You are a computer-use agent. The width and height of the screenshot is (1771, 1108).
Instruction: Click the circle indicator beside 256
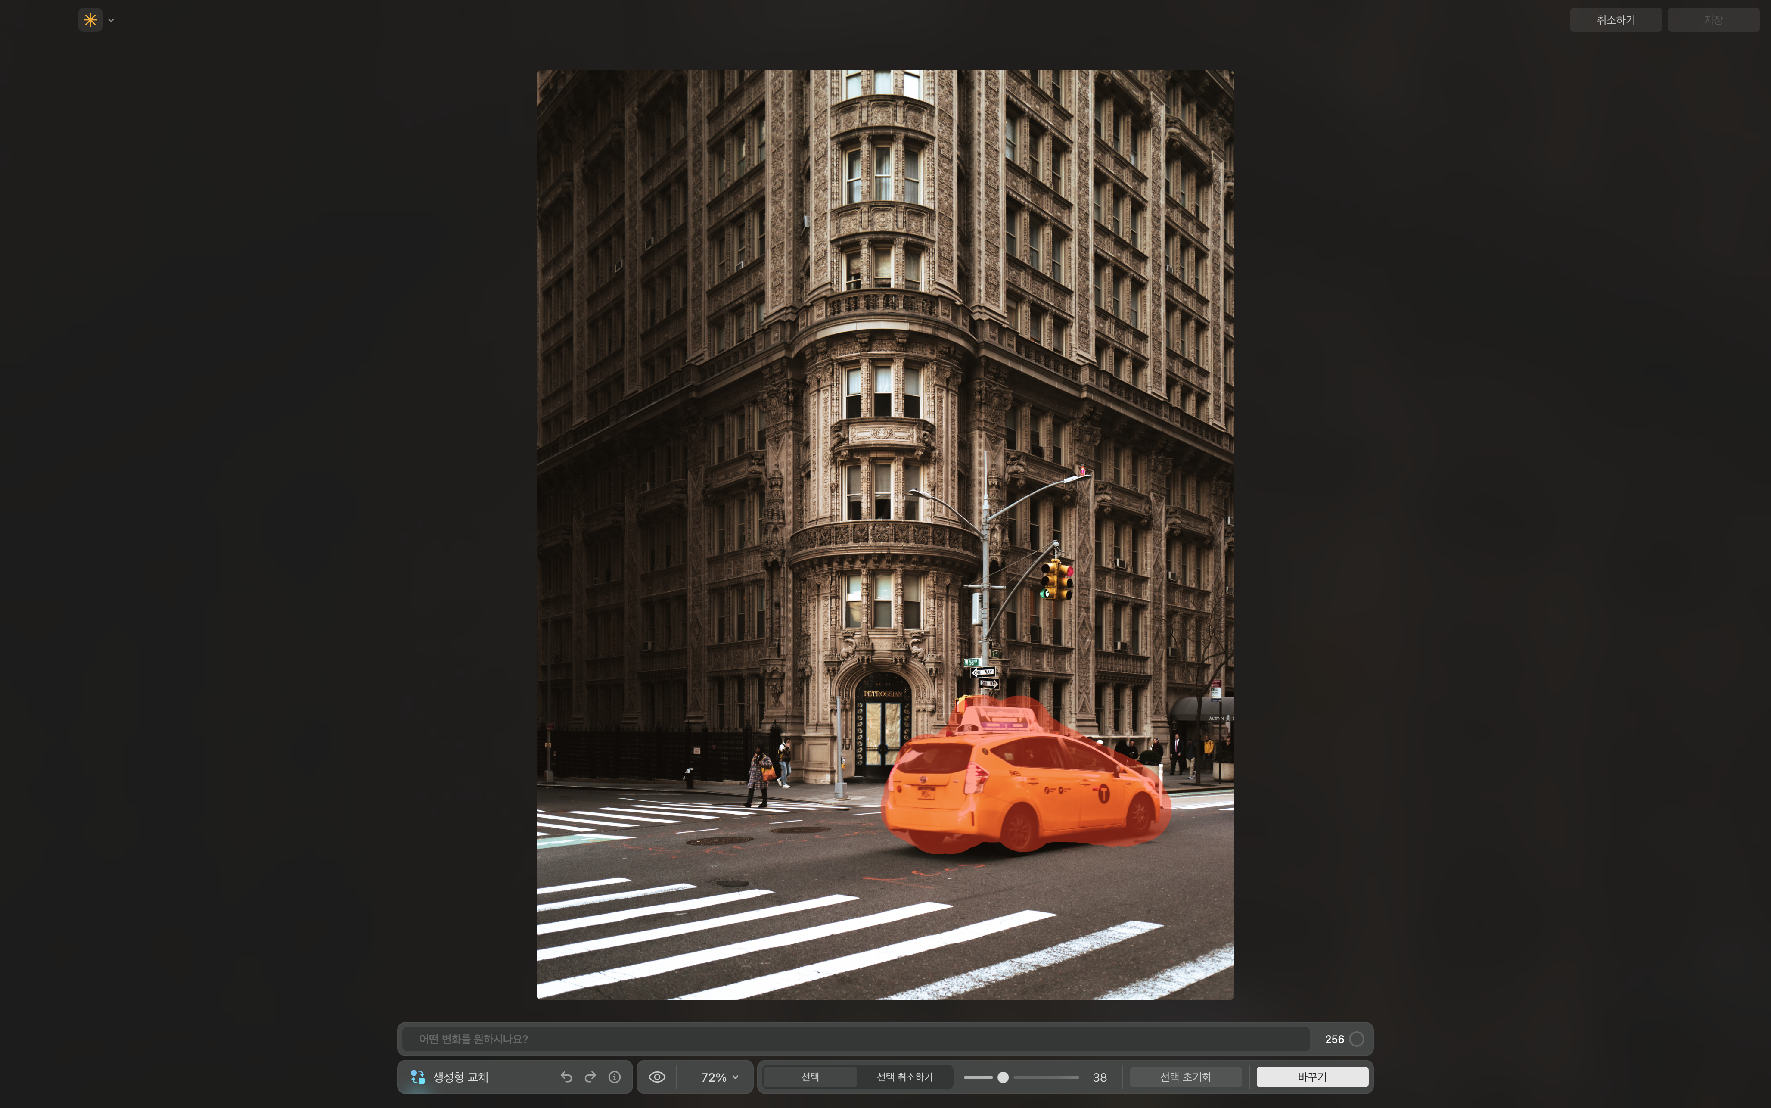tap(1356, 1038)
